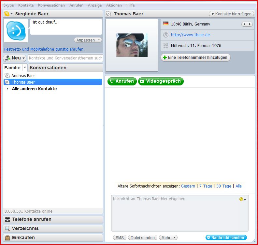The height and width of the screenshot is (245, 258).
Task: Click 'Eine Telefonnummer hinzufügen' button
Action: (195, 57)
